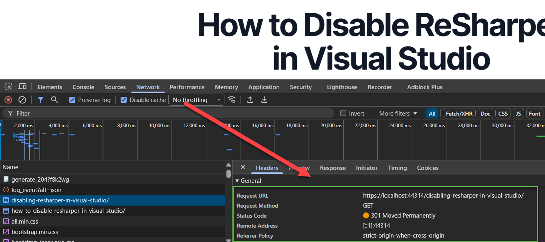Toggle the device toolbar icon
This screenshot has width=545, height=242.
pos(22,86)
